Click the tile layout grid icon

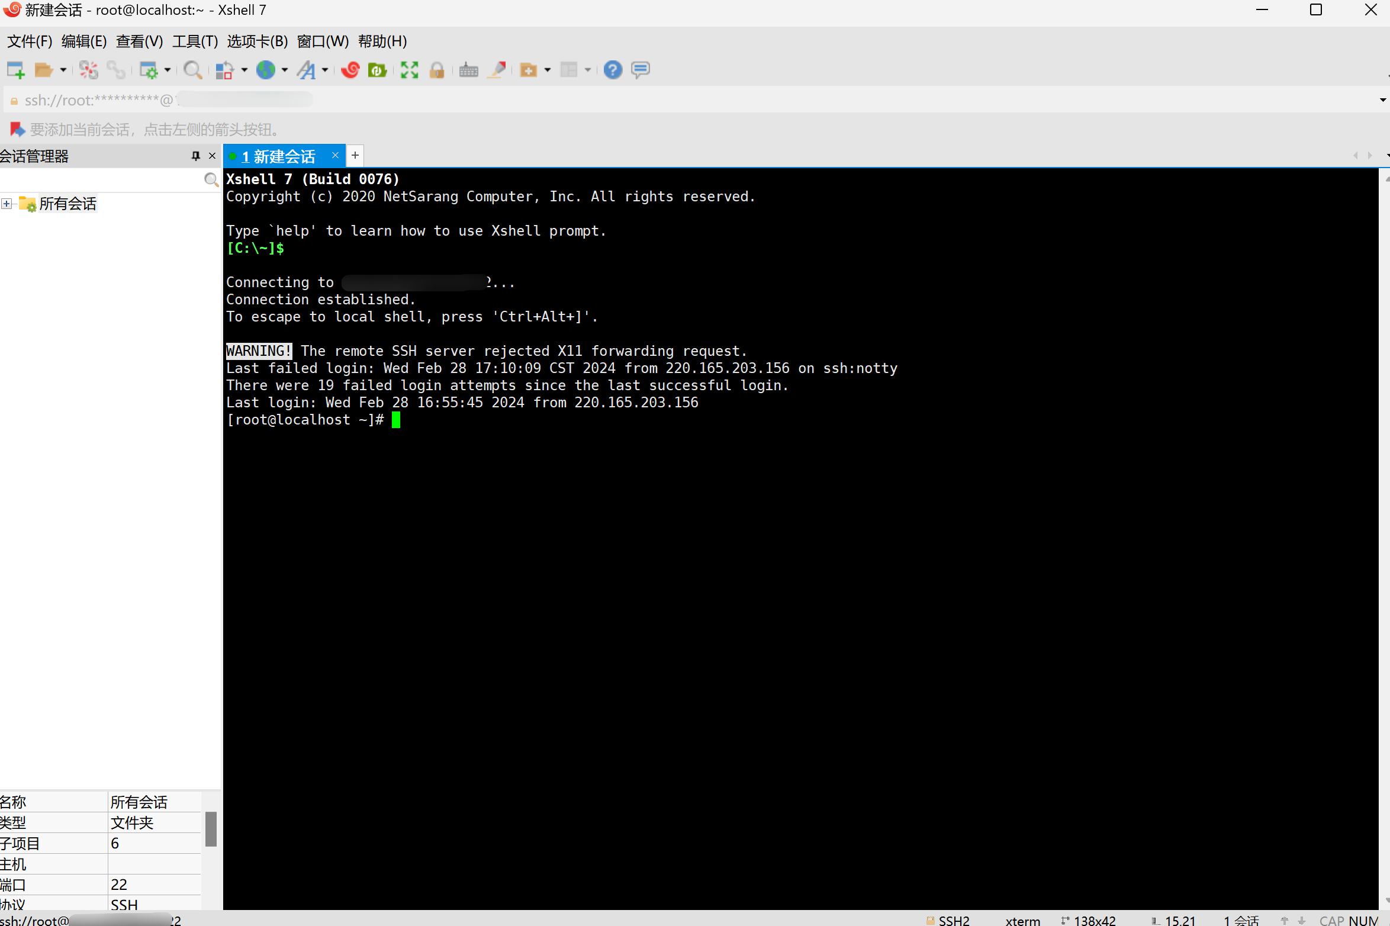click(569, 70)
